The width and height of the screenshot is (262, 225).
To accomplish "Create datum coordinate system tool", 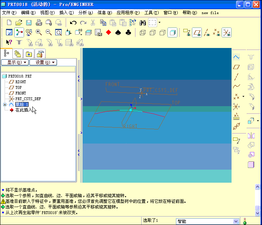I will [236, 107].
